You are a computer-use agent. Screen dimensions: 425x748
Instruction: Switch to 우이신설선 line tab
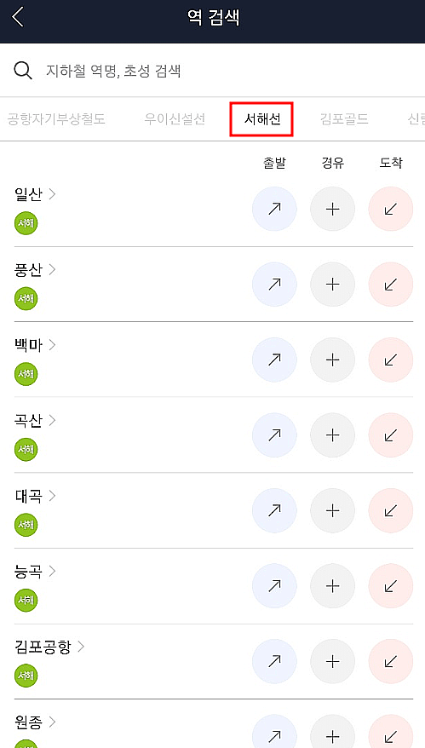[x=175, y=118]
